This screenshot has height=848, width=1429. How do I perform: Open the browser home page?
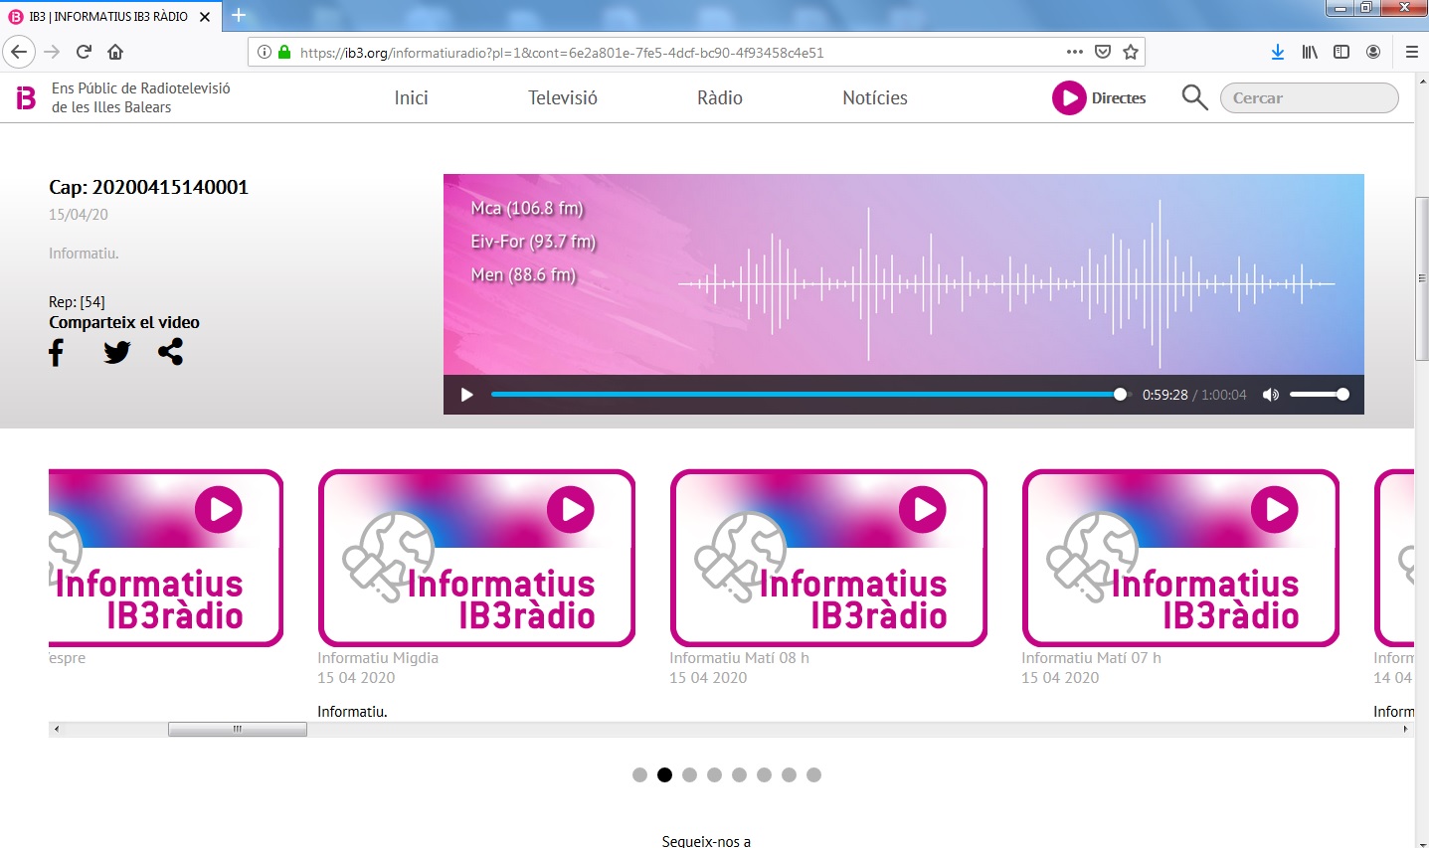115,52
